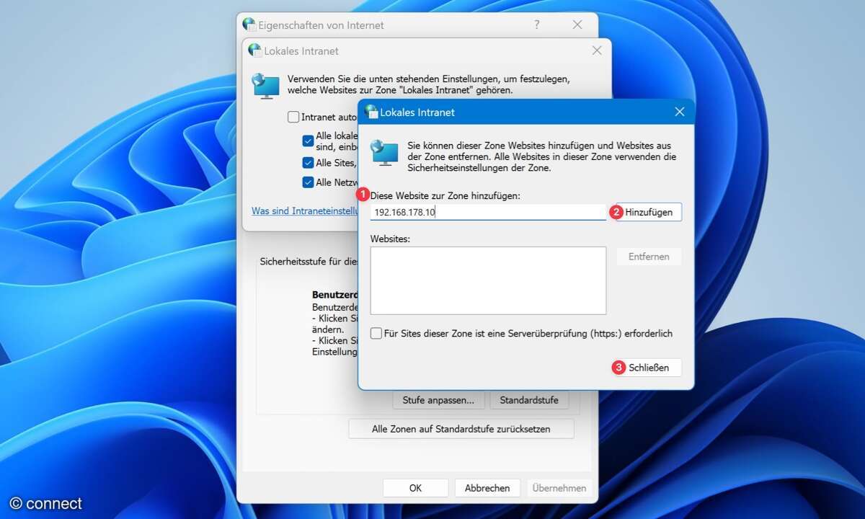Screen dimensions: 865x519
Task: Click the computer icon beside 'Verwenden Sie die unten' text
Action: coord(265,85)
